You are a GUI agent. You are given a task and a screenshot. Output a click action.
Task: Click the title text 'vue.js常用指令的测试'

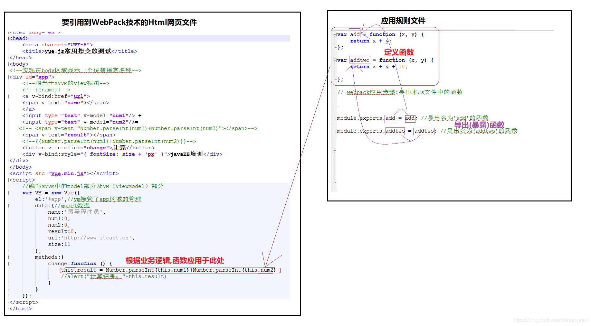(x=78, y=51)
